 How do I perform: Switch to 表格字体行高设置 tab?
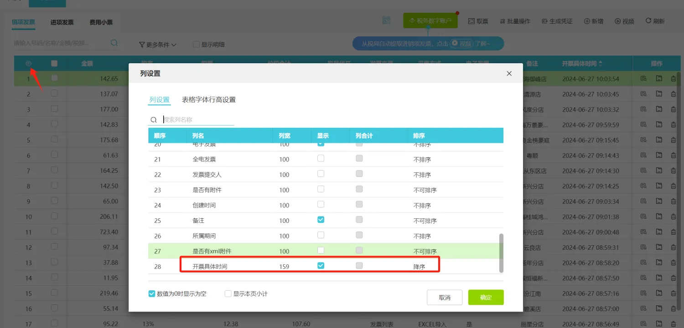pos(209,100)
